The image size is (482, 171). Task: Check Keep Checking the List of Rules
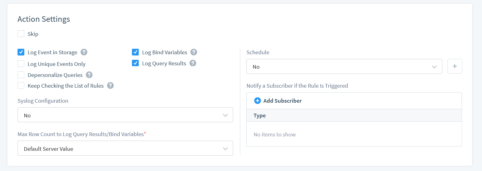[21, 85]
